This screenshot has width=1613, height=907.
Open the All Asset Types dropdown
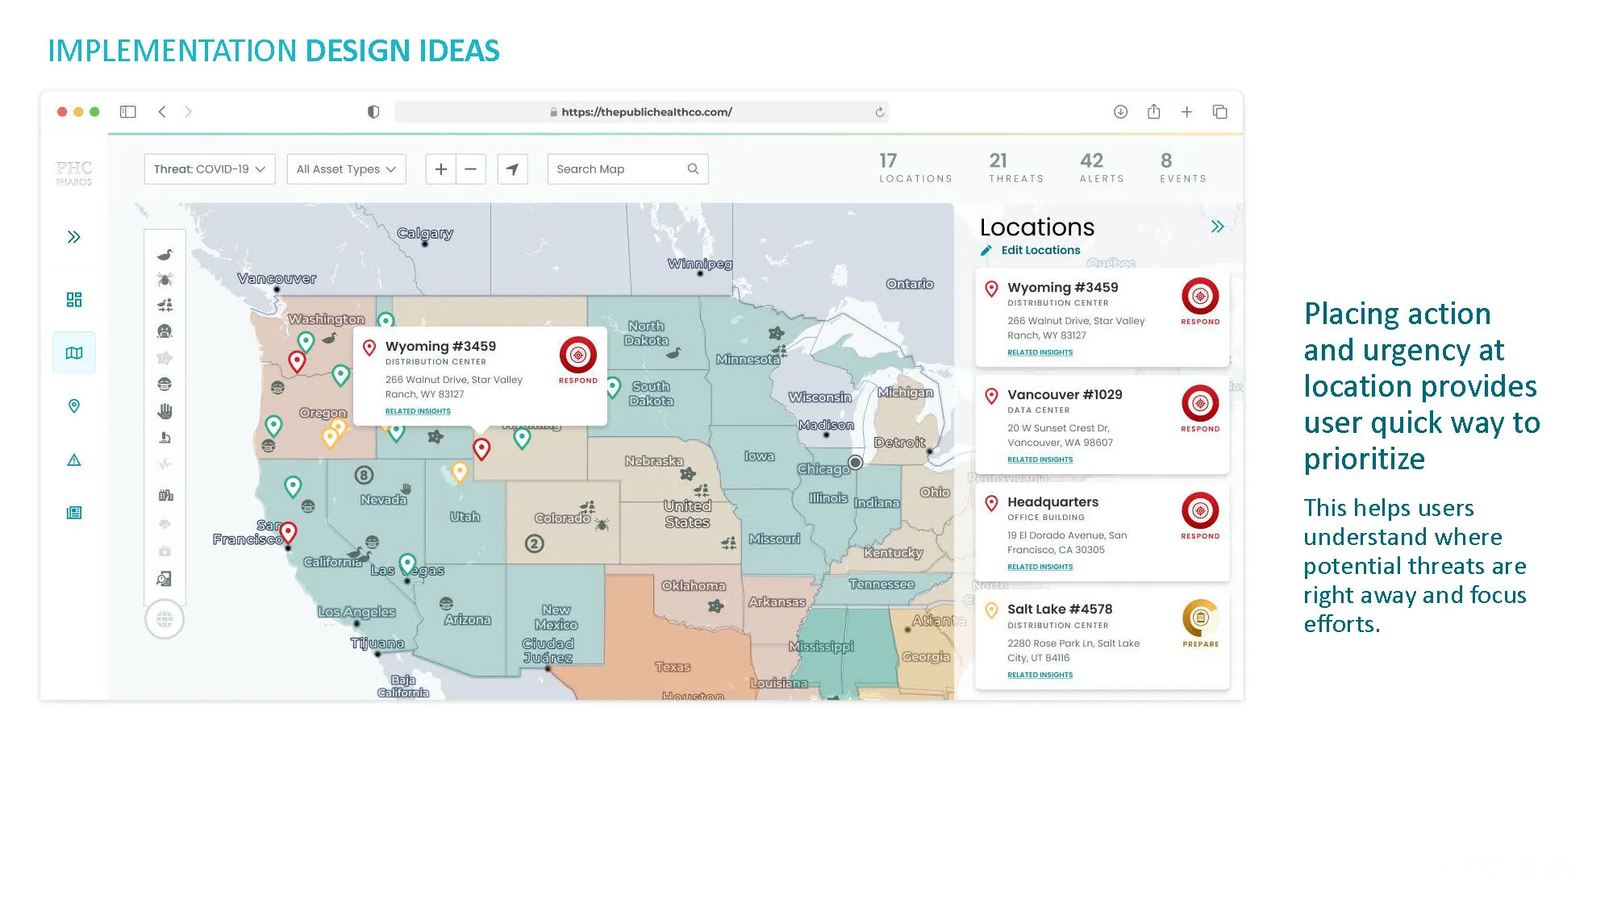click(346, 169)
